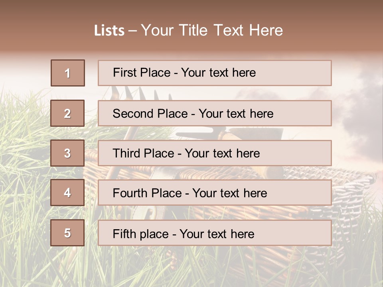Click the number 3 box
This screenshot has height=287, width=383.
coord(68,153)
